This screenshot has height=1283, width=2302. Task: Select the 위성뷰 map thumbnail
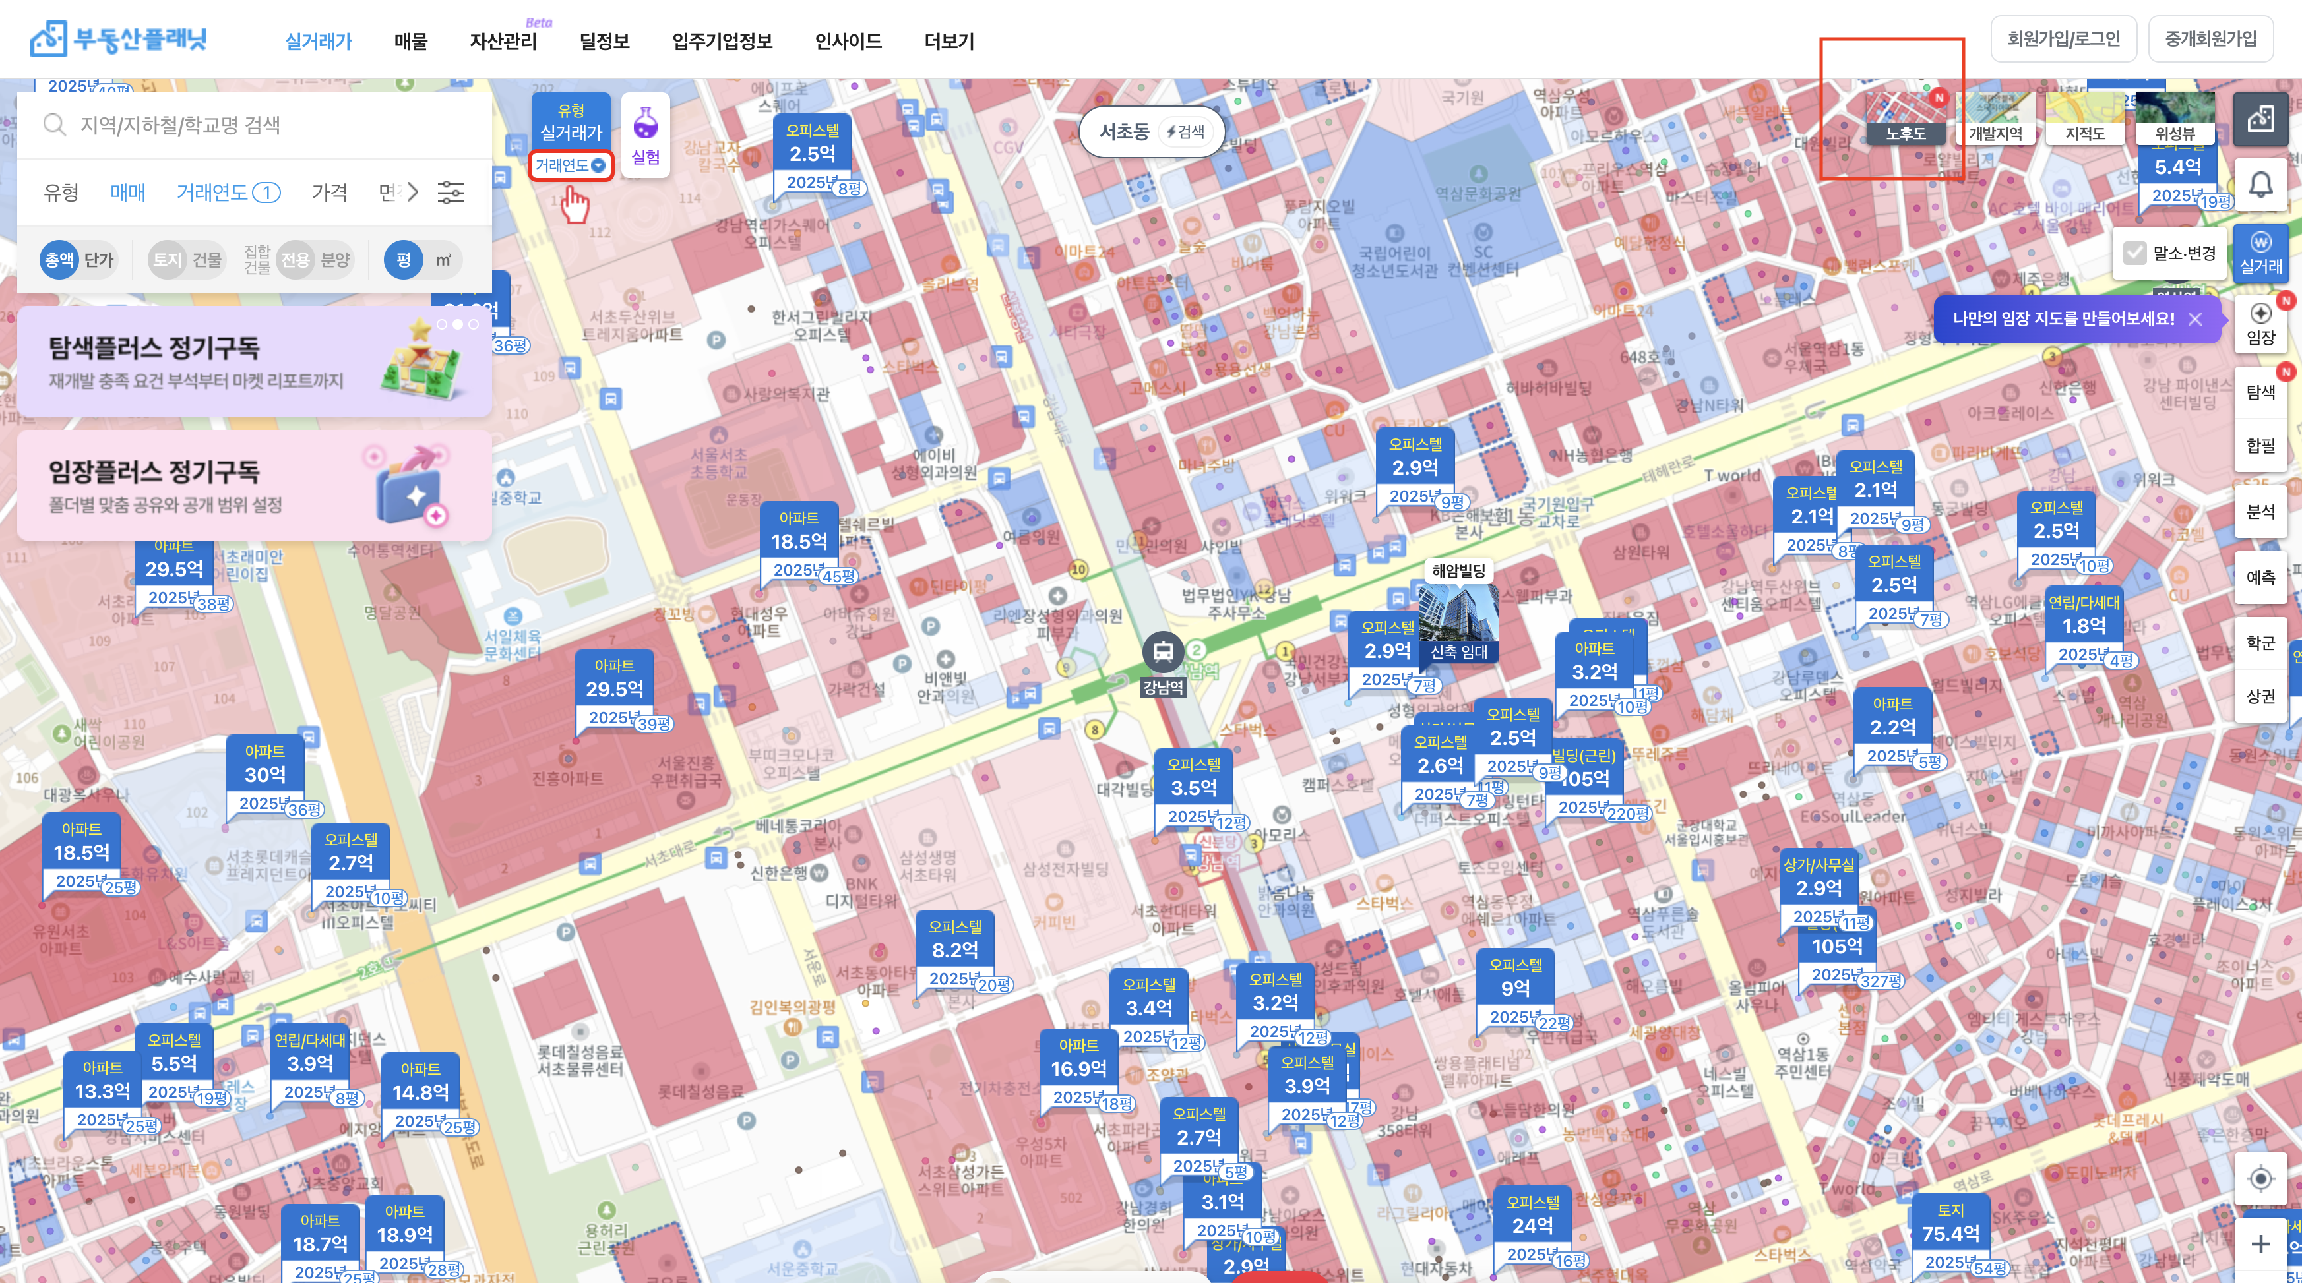2174,119
